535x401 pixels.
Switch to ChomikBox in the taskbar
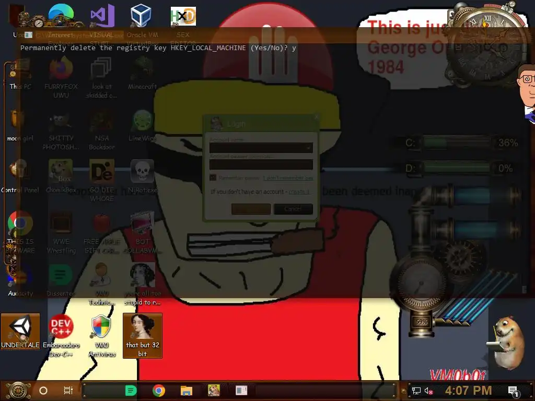[214, 391]
